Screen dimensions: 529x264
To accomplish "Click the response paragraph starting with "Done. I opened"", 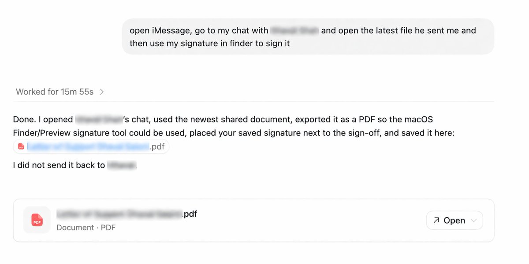I will point(234,126).
